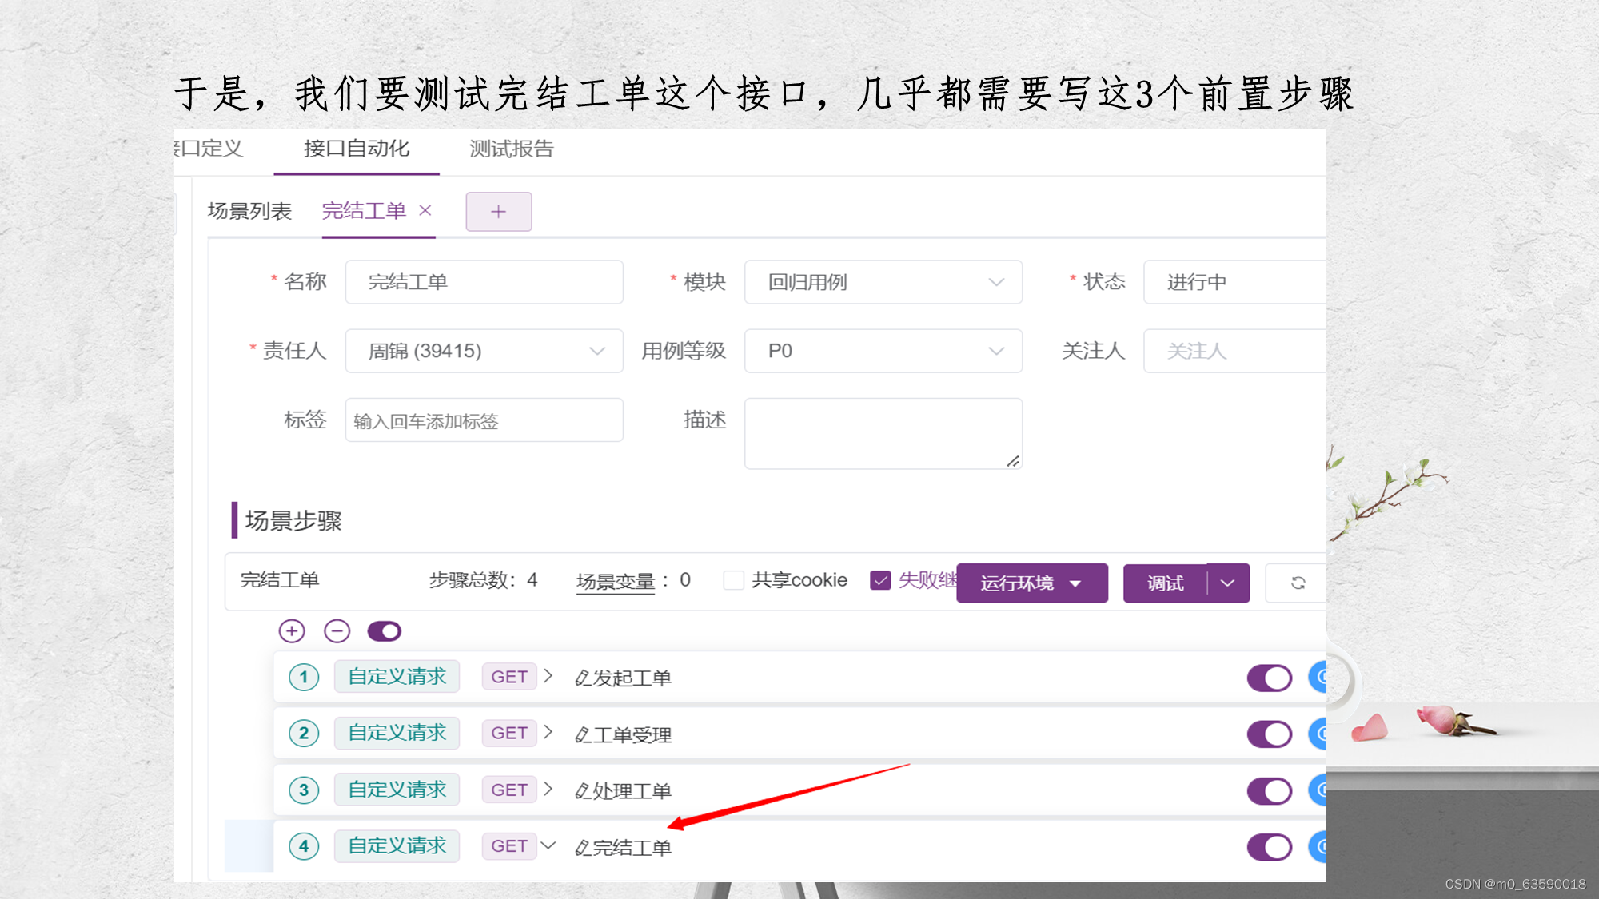Image resolution: width=1599 pixels, height=899 pixels.
Task: Collapse the 完结工单 step chevron
Action: coord(548,845)
